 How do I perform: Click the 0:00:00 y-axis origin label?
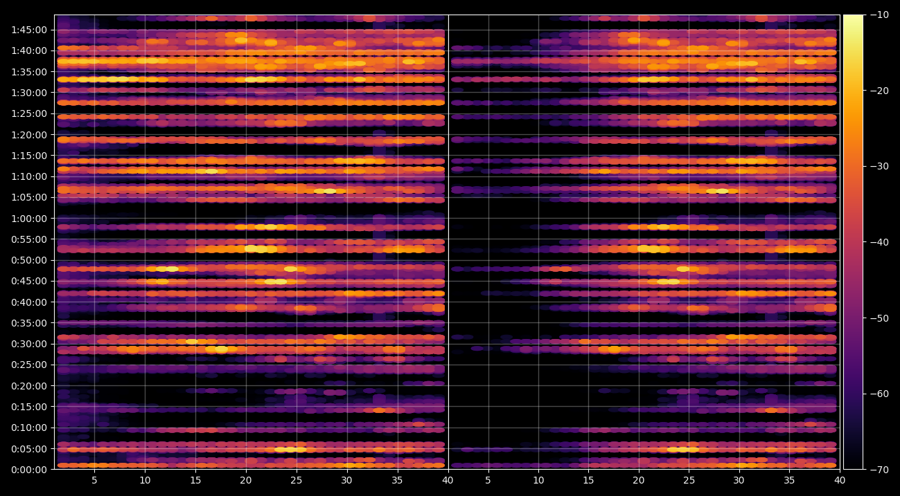[x=29, y=470]
